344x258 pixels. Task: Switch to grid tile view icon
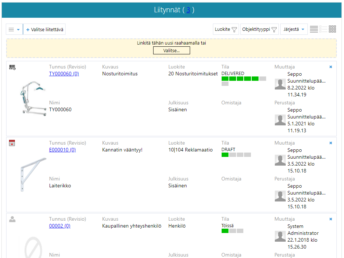click(x=332, y=29)
